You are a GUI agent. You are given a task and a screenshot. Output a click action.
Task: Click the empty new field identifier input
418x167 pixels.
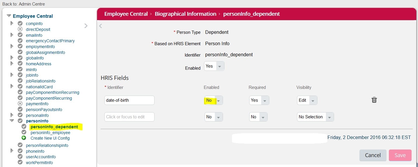(x=129, y=117)
